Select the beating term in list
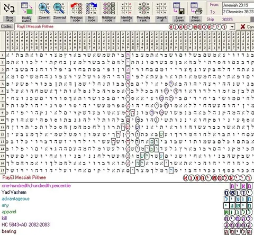254x235 pixels. 9,231
